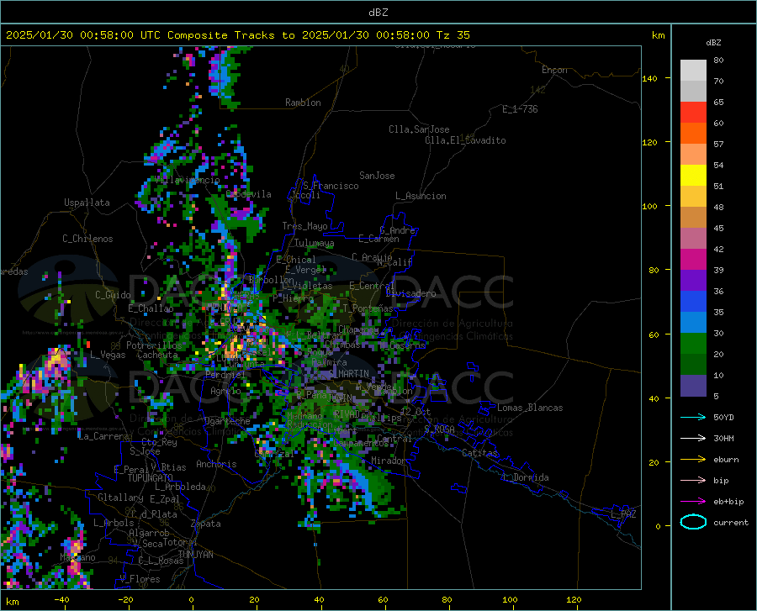757x611 pixels.
Task: Click the Tres_Mayo map label
Action: tap(304, 226)
